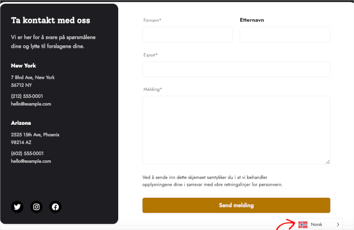Open the Instagram social media icon
Screen dimensions: 354x230
point(36,207)
